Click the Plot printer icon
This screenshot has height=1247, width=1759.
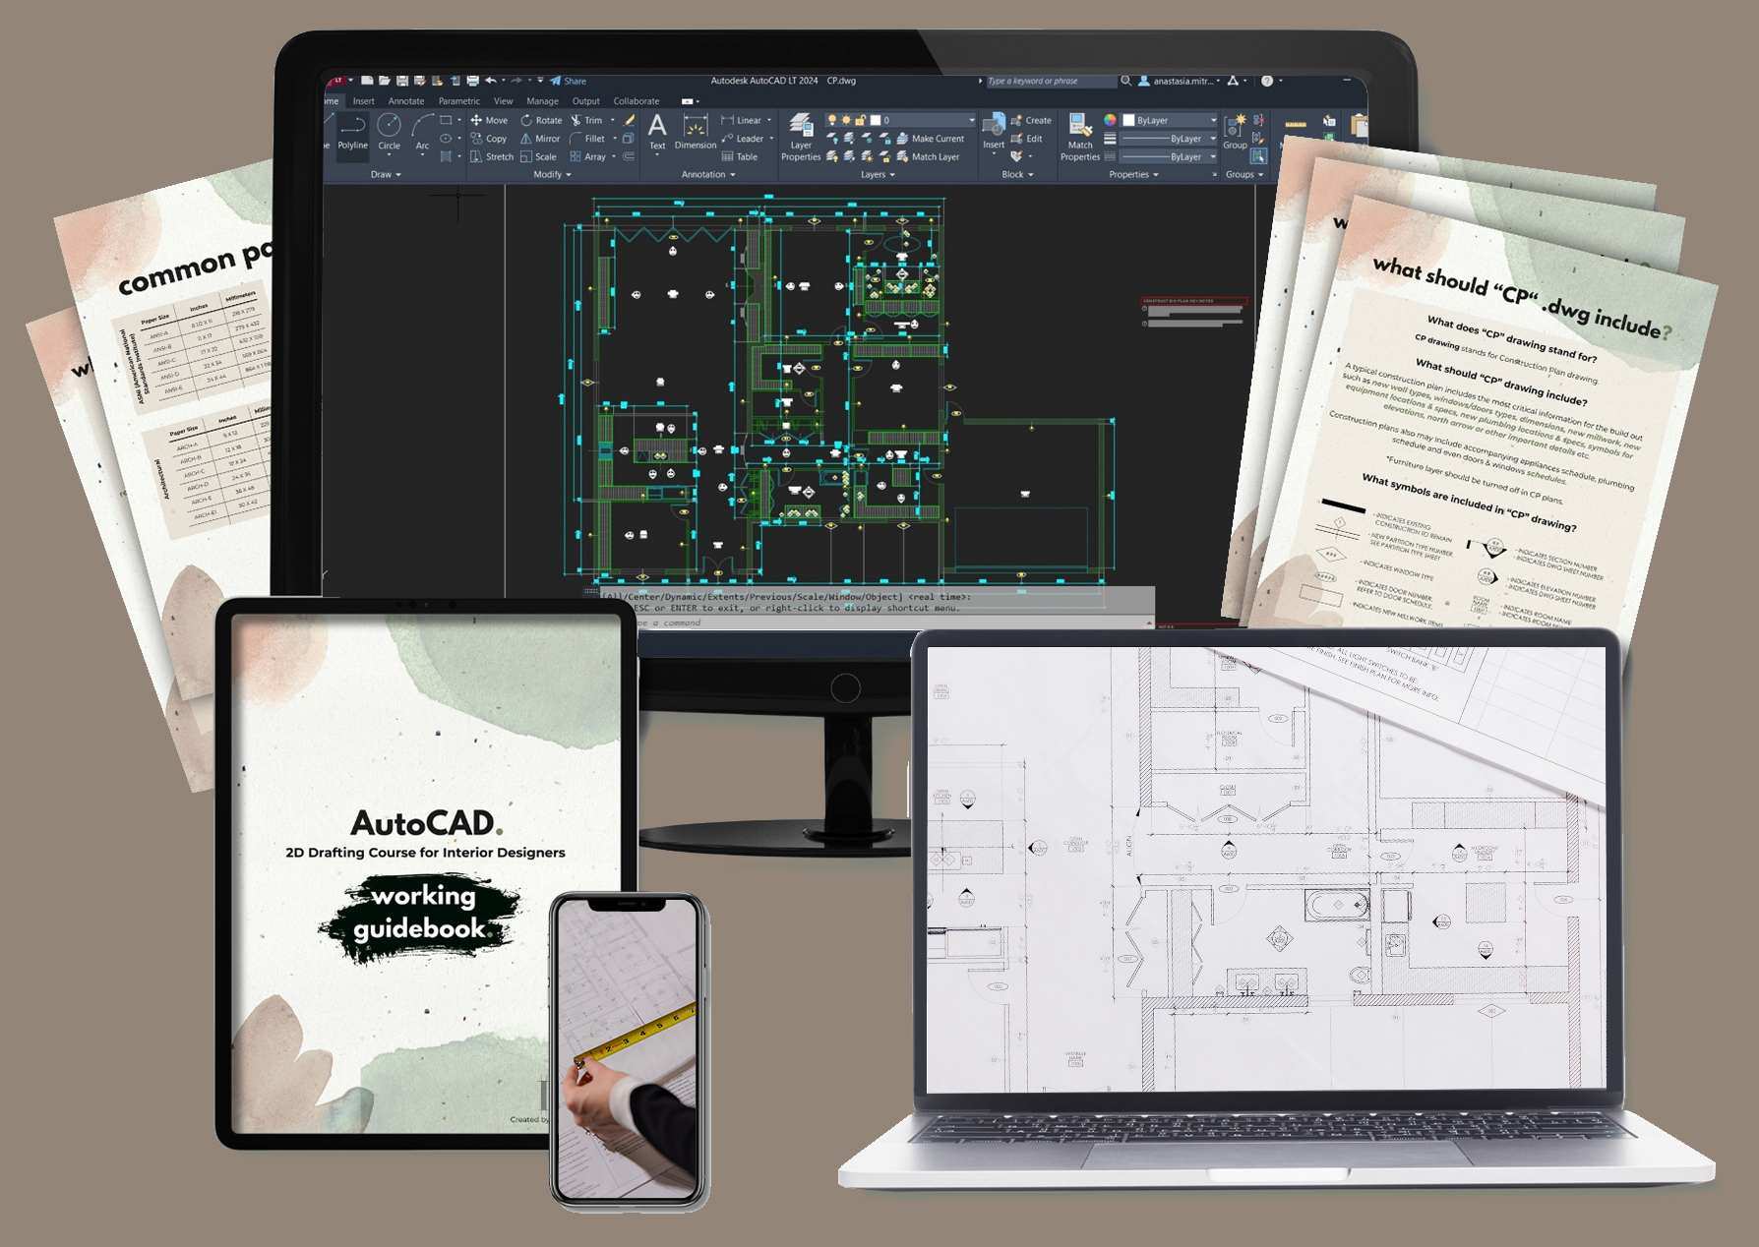click(x=472, y=81)
